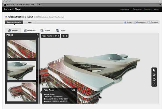
Task: Open the Properties tab
Action: [30, 31]
